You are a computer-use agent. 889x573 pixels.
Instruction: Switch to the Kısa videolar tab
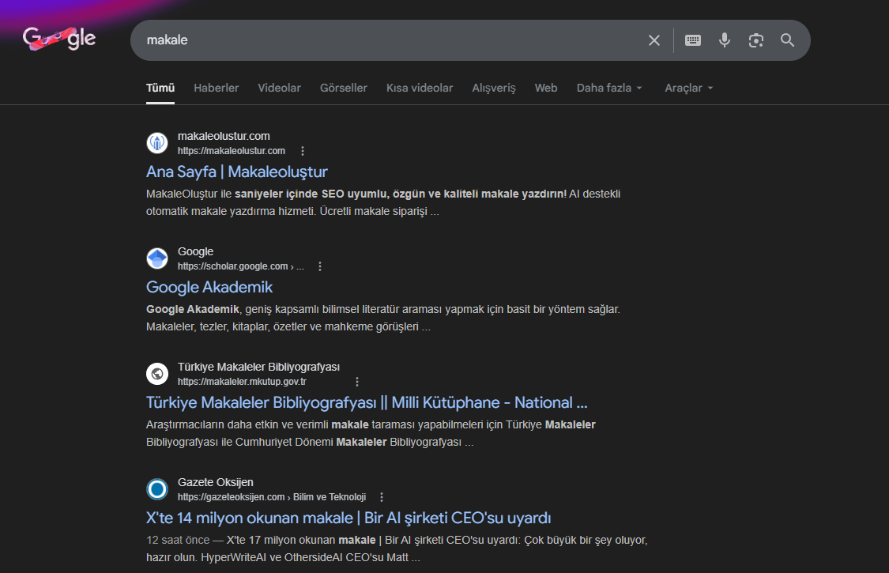click(x=420, y=88)
